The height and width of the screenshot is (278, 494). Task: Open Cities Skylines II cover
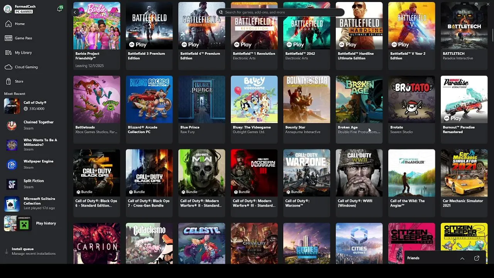pos(359,244)
